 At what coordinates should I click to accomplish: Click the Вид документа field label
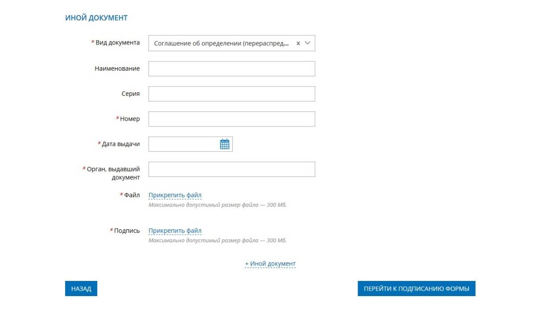pos(117,43)
